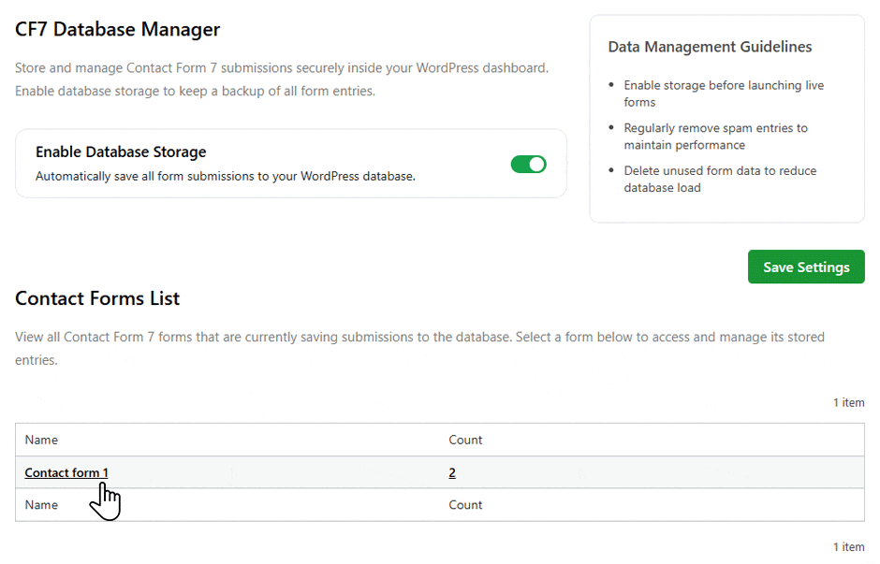This screenshot has height=564, width=880.
Task: Click the "Enable storage before launching live forms" guideline
Action: pyautogui.click(x=724, y=94)
